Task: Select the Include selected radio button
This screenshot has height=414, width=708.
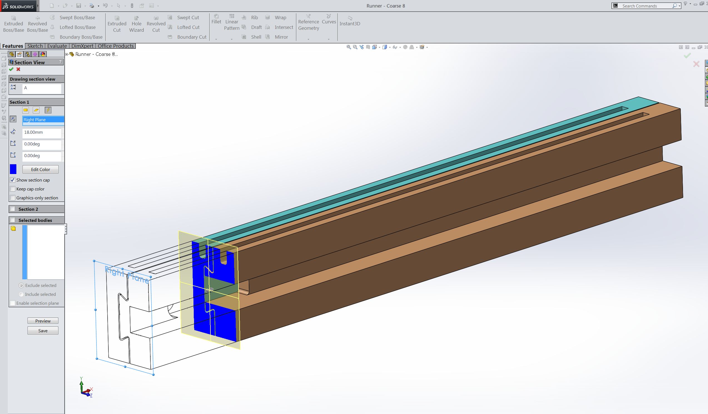Action: [x=22, y=294]
